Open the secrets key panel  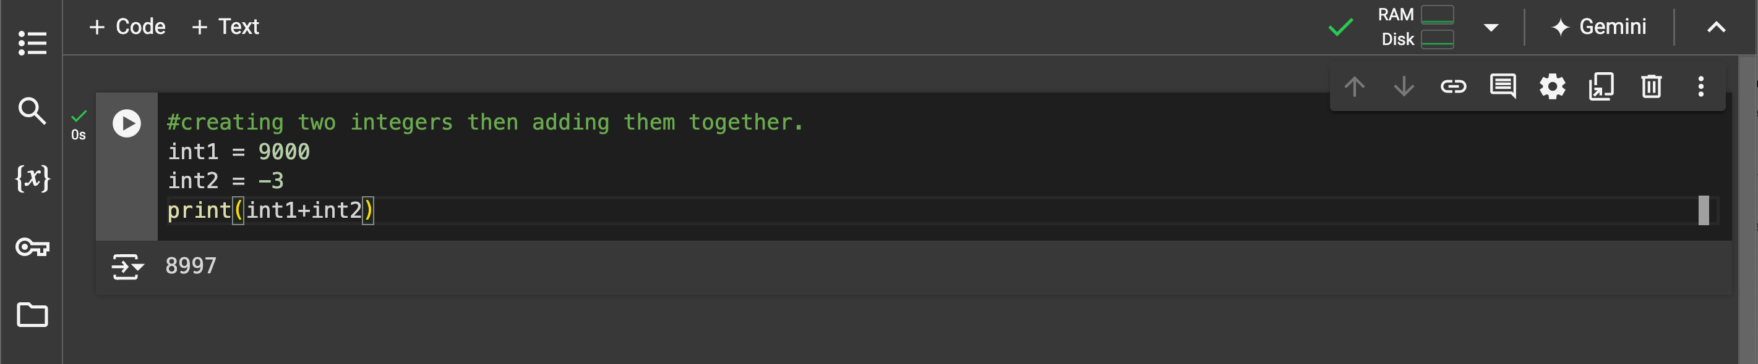click(32, 246)
